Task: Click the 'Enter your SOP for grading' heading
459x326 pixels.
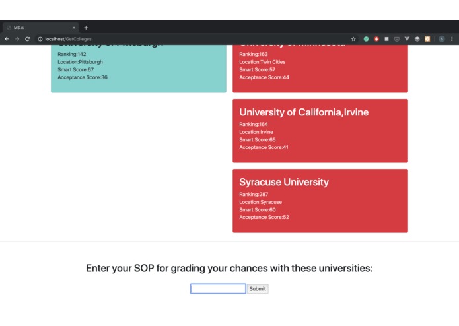Action: (x=230, y=268)
